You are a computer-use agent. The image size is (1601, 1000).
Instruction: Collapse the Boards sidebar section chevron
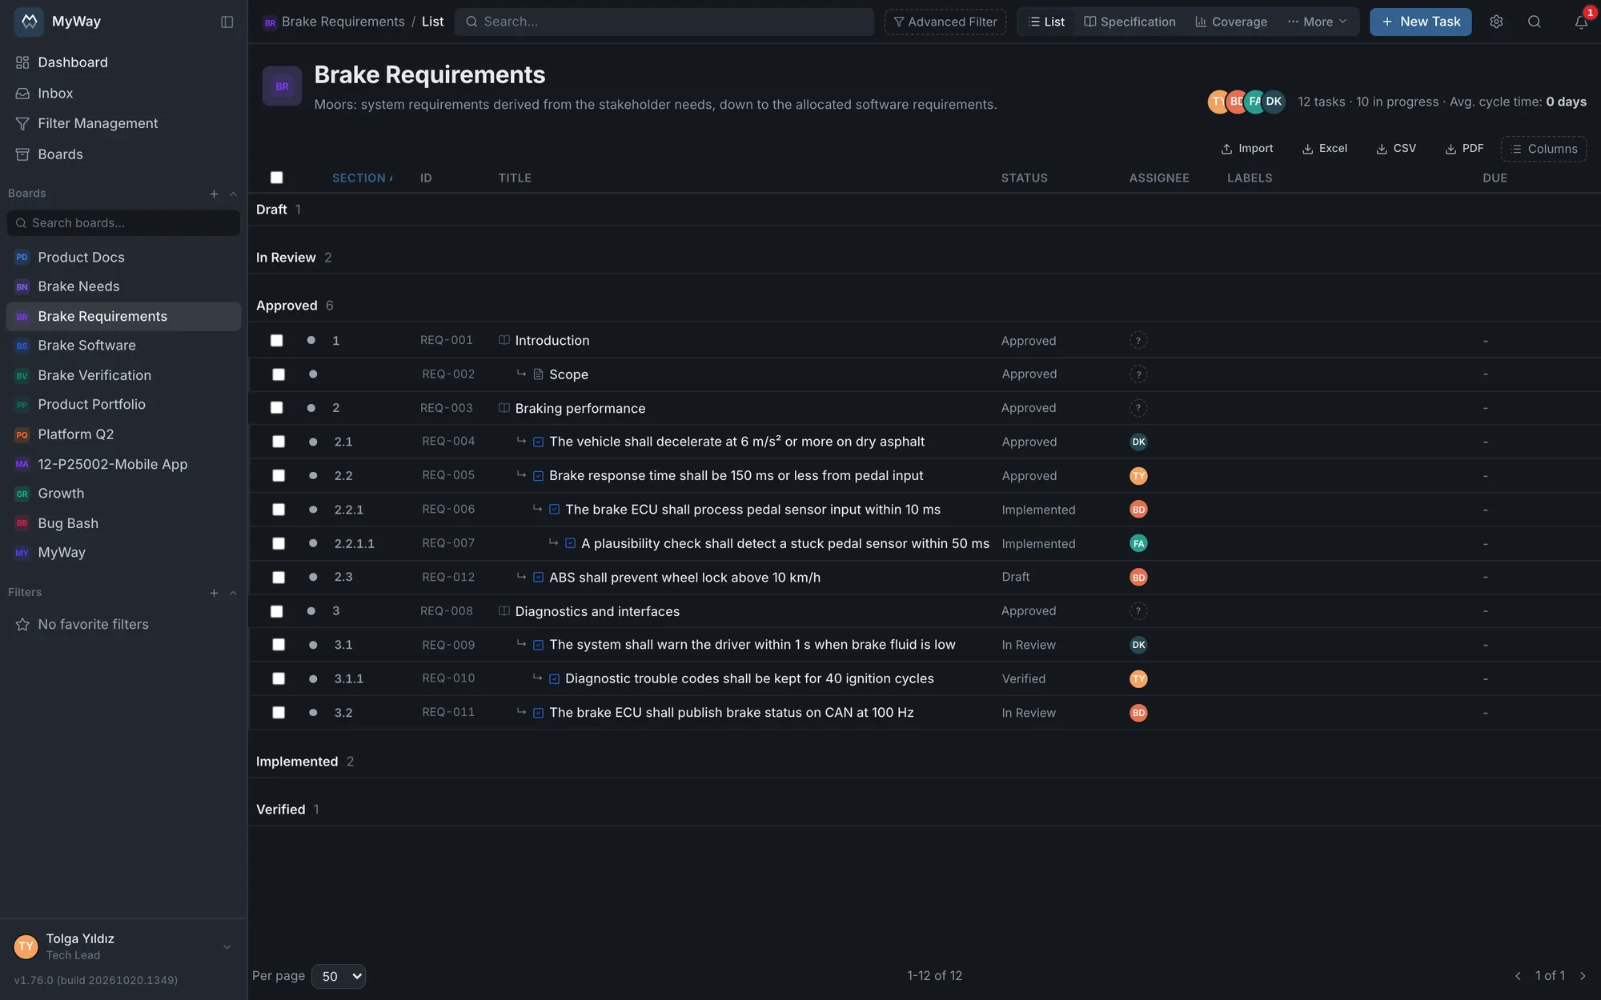[x=233, y=194]
